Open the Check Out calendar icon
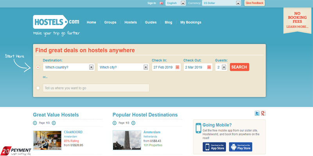The height and width of the screenshot is (156, 313). point(209,67)
